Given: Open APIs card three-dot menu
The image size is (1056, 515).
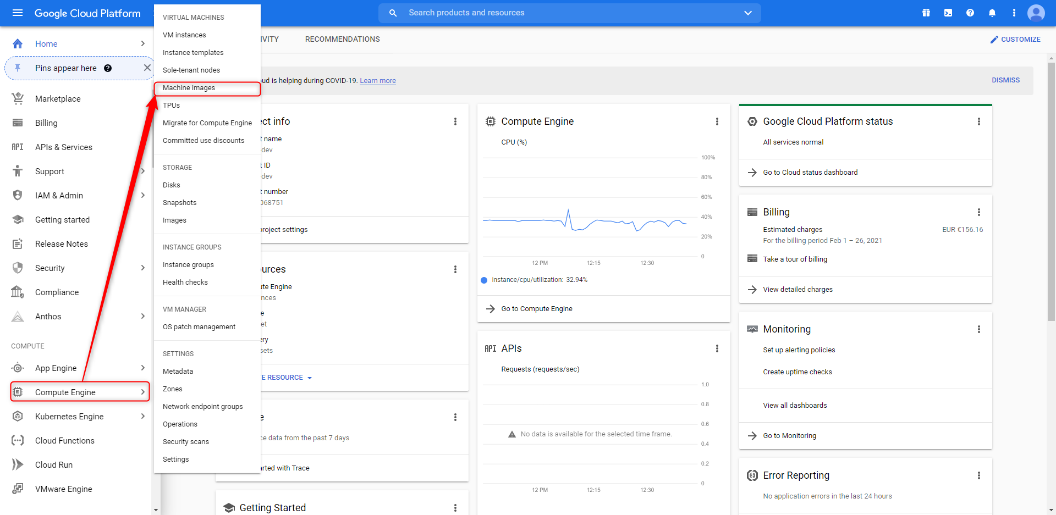Looking at the screenshot, I should pos(717,348).
